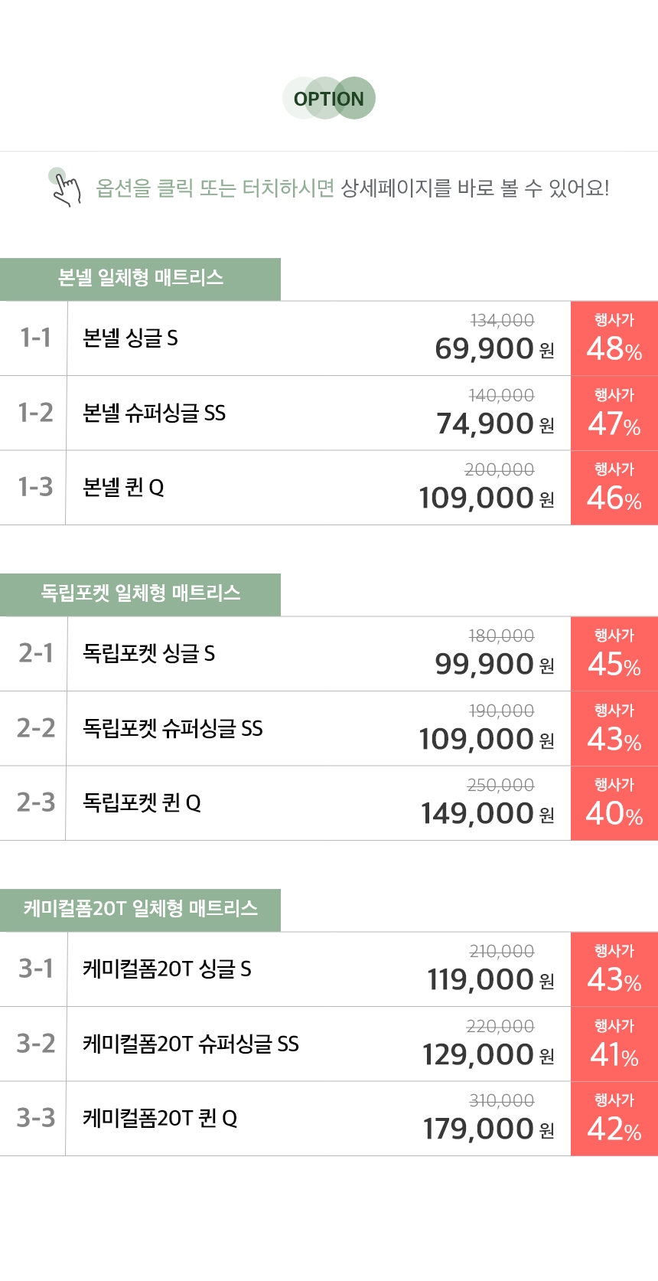
Task: Click the 179,000 원 sale price
Action: pos(487,1129)
